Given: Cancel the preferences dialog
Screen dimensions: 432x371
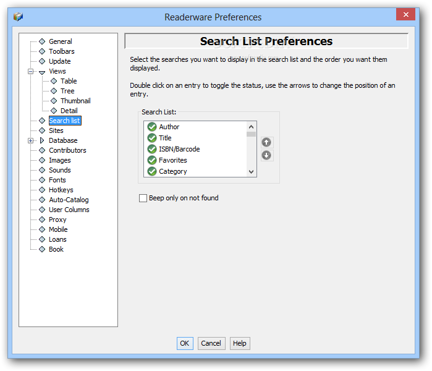Looking at the screenshot, I should tap(211, 343).
